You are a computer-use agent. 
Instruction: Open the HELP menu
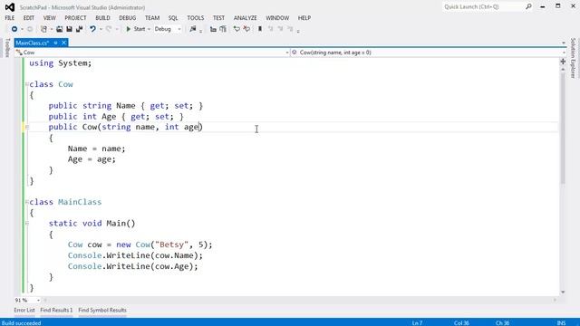[x=304, y=18]
